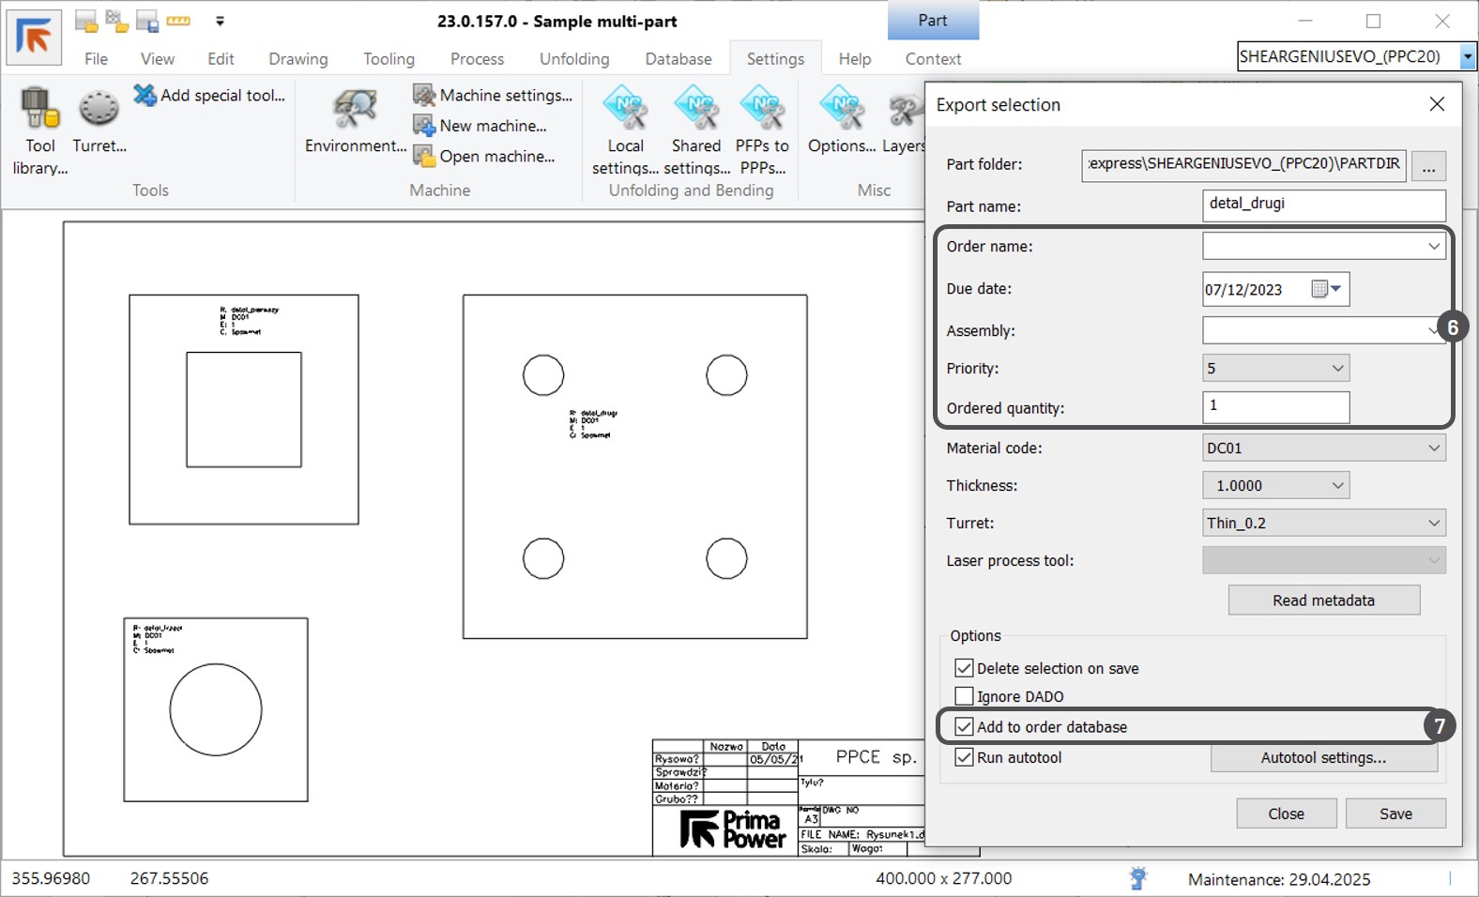
Task: Open the Environment settings icon
Action: click(x=355, y=110)
